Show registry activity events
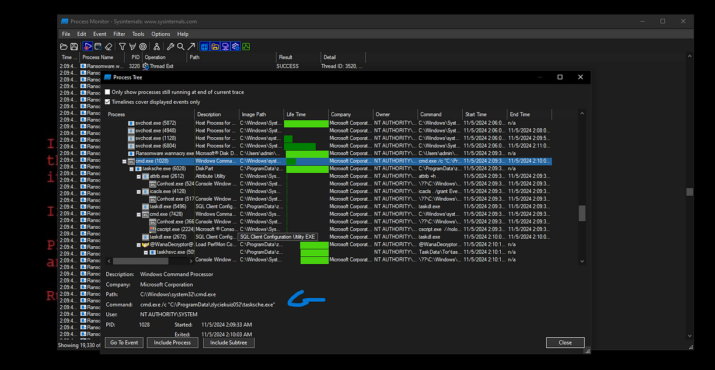 pyautogui.click(x=205, y=46)
